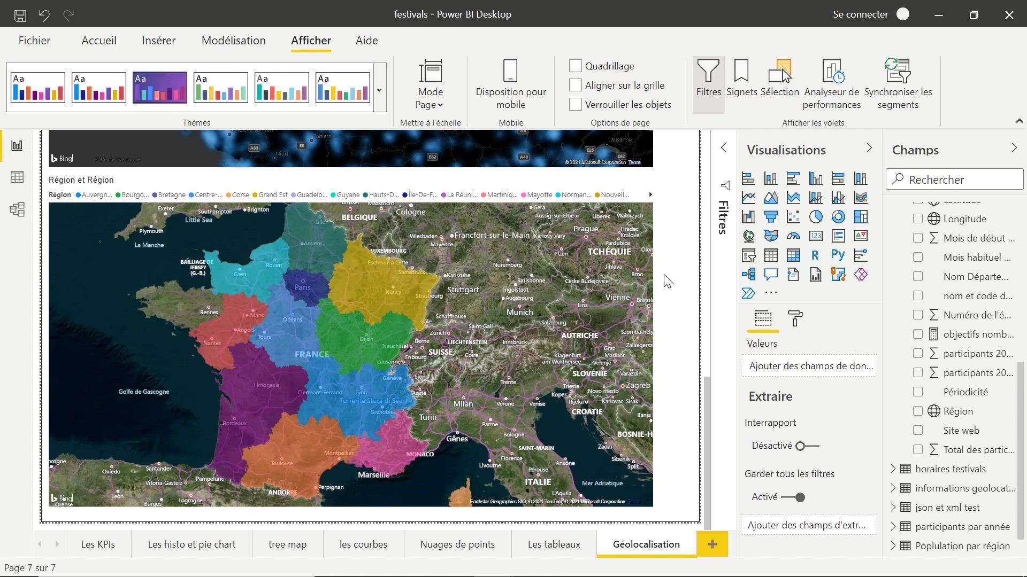The height and width of the screenshot is (577, 1027).
Task: Open the Fields well tab icon
Action: [763, 318]
